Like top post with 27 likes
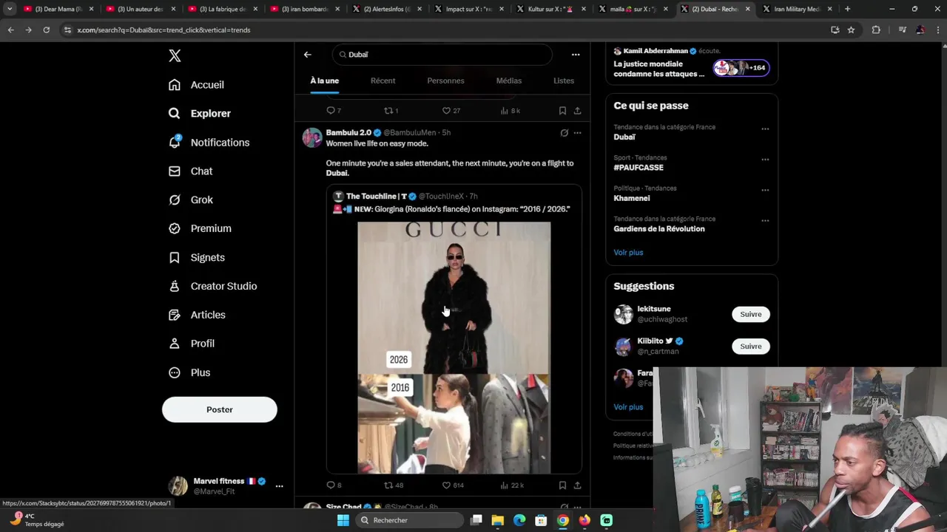 [x=451, y=111]
